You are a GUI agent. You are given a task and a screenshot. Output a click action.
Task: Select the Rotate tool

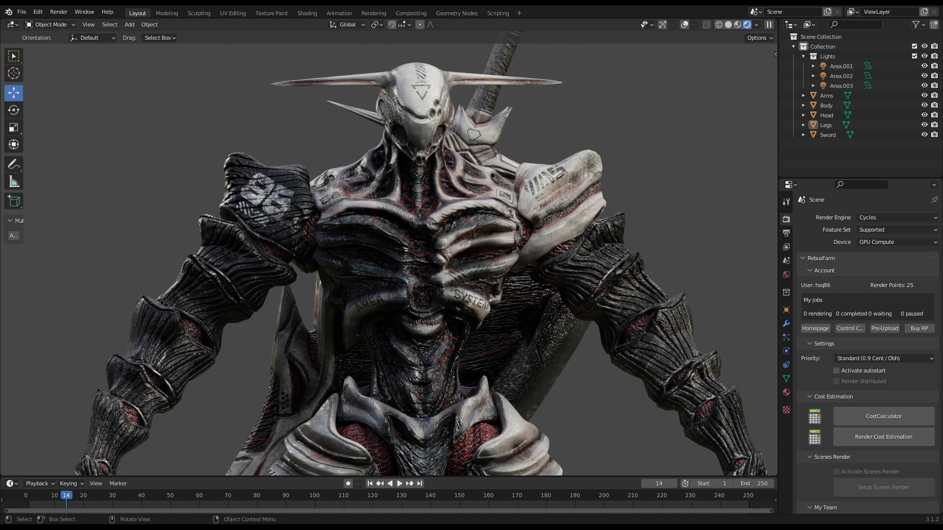coord(14,110)
